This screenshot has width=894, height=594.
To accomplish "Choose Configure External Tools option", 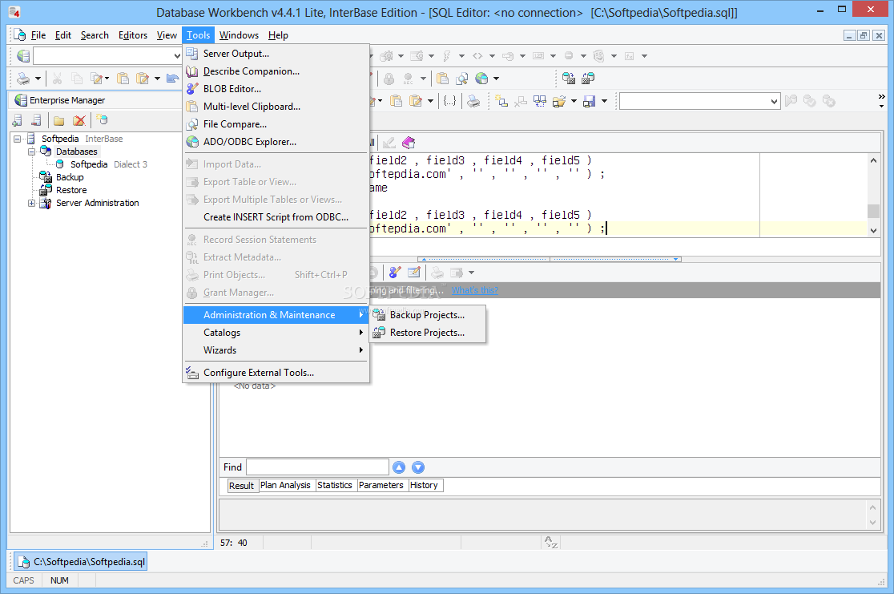I will click(x=258, y=373).
